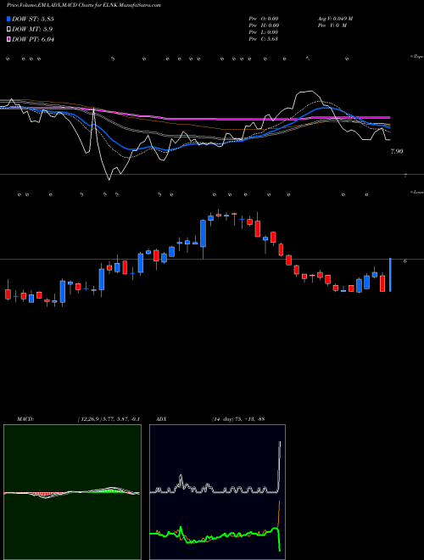Click the 'Pre C: 5.68' value

[x=264, y=39]
